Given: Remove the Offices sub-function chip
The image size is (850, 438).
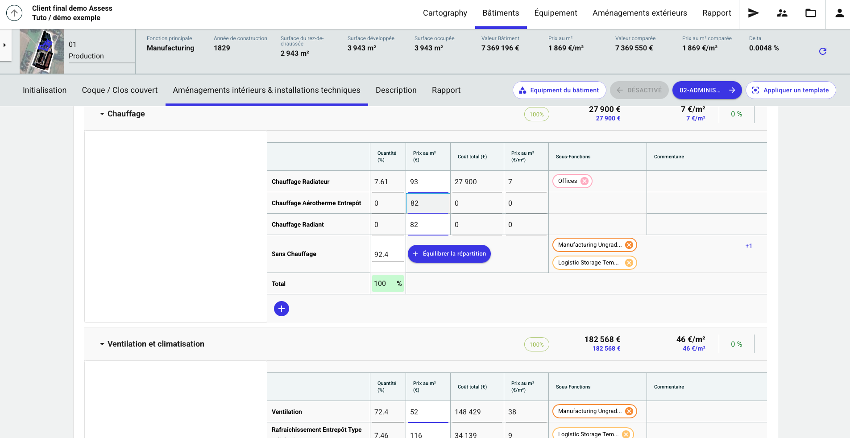Looking at the screenshot, I should 585,181.
